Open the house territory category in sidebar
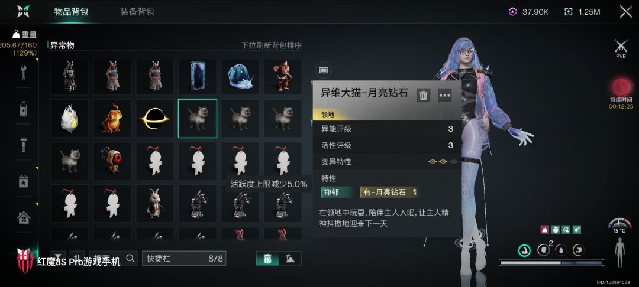Image resolution: width=639 pixels, height=287 pixels. pos(24,217)
